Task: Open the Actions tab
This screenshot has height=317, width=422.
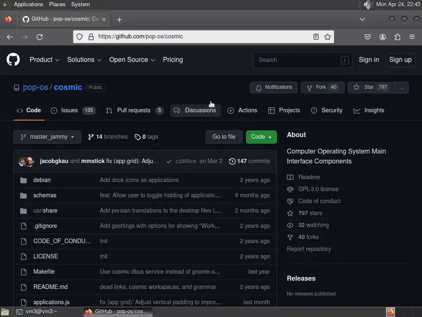Action: 242,111
